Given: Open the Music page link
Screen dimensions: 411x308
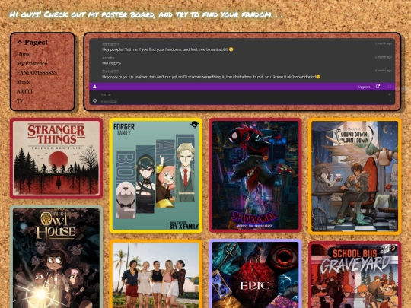Looking at the screenshot, I should coord(24,82).
